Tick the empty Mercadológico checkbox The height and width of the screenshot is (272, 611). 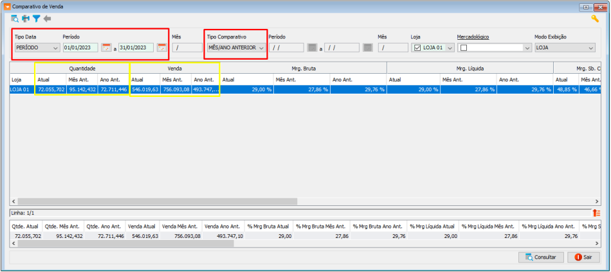[x=463, y=47]
